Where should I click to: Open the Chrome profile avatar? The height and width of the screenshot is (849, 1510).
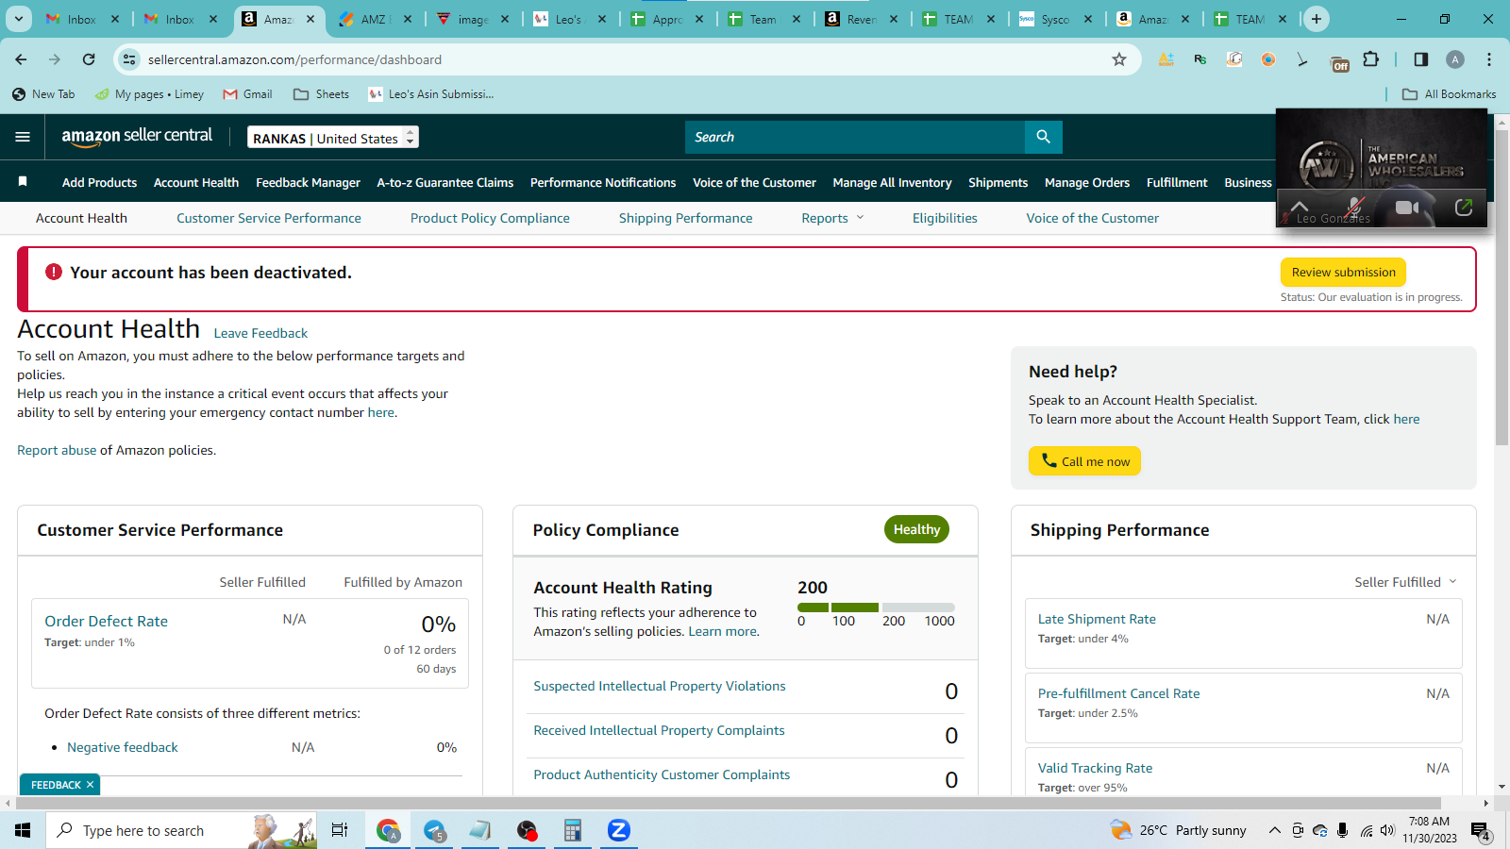tap(1455, 59)
